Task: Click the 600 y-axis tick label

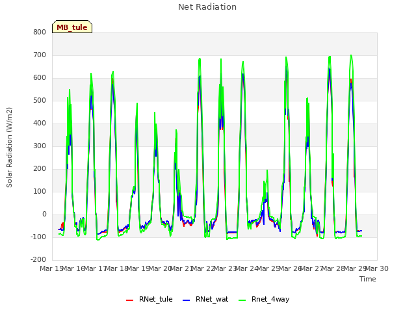Action: [40, 78]
